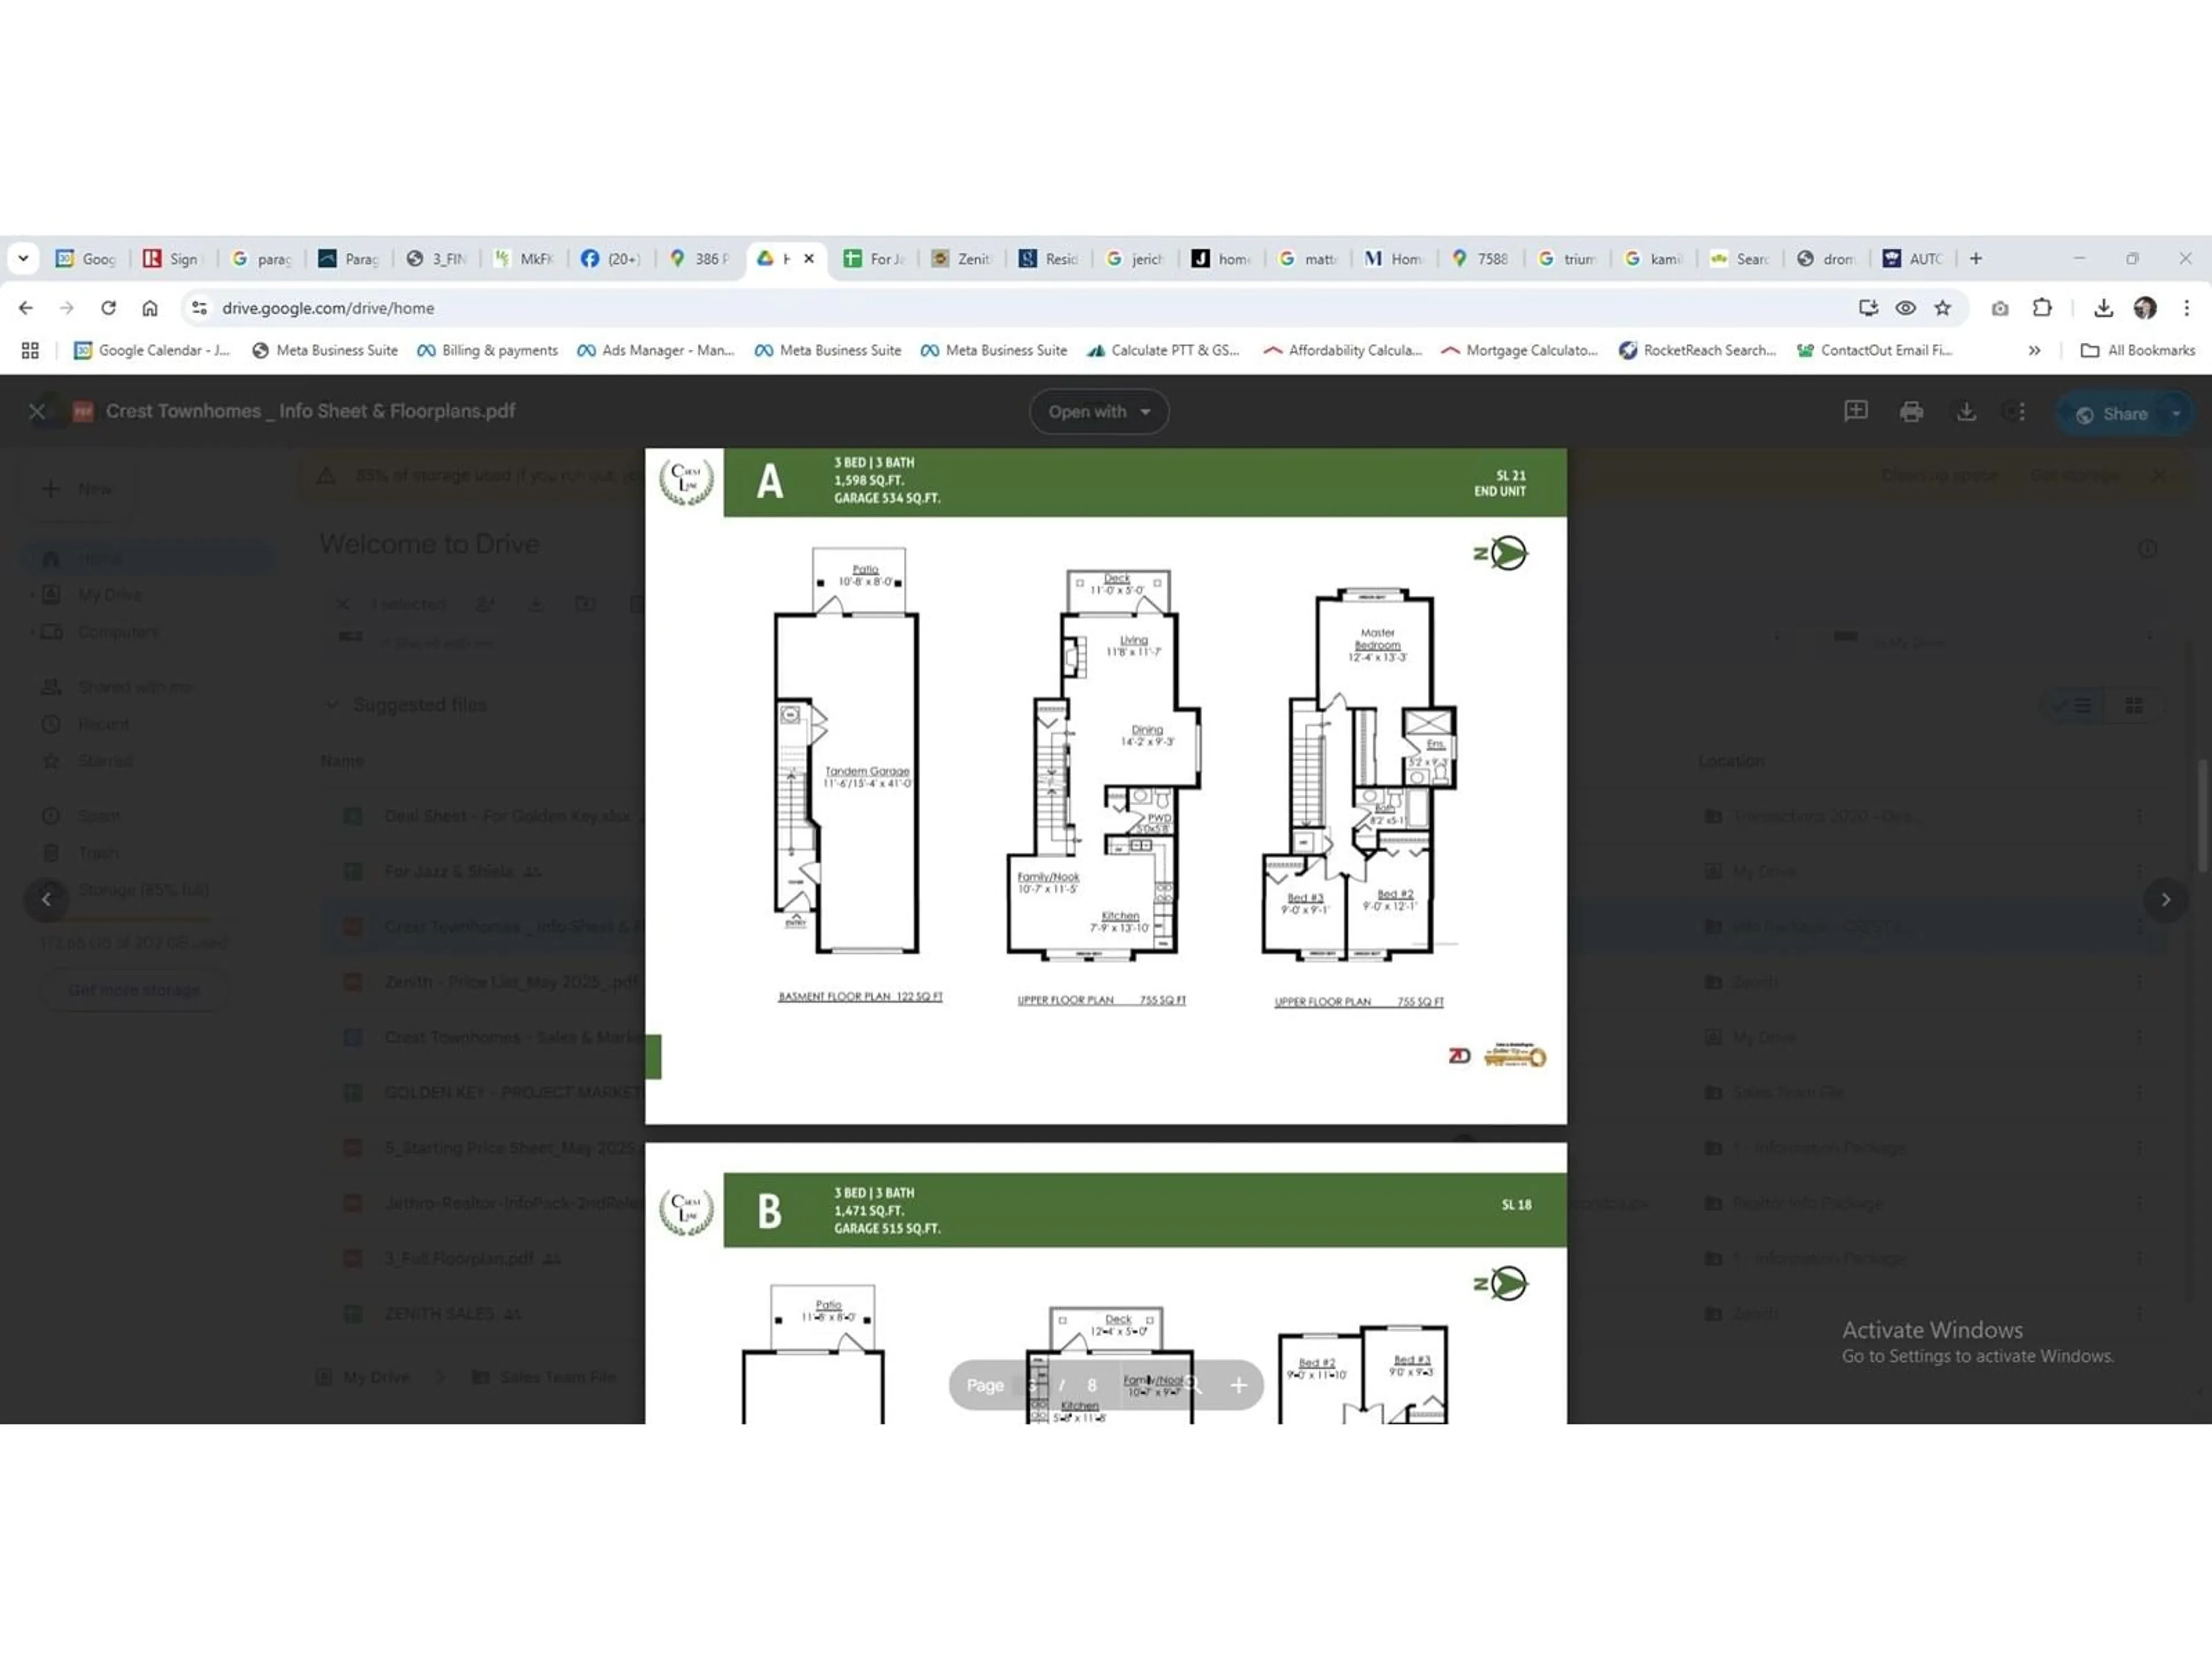Click the zoom magnifier icon in the page bar

(x=1194, y=1385)
